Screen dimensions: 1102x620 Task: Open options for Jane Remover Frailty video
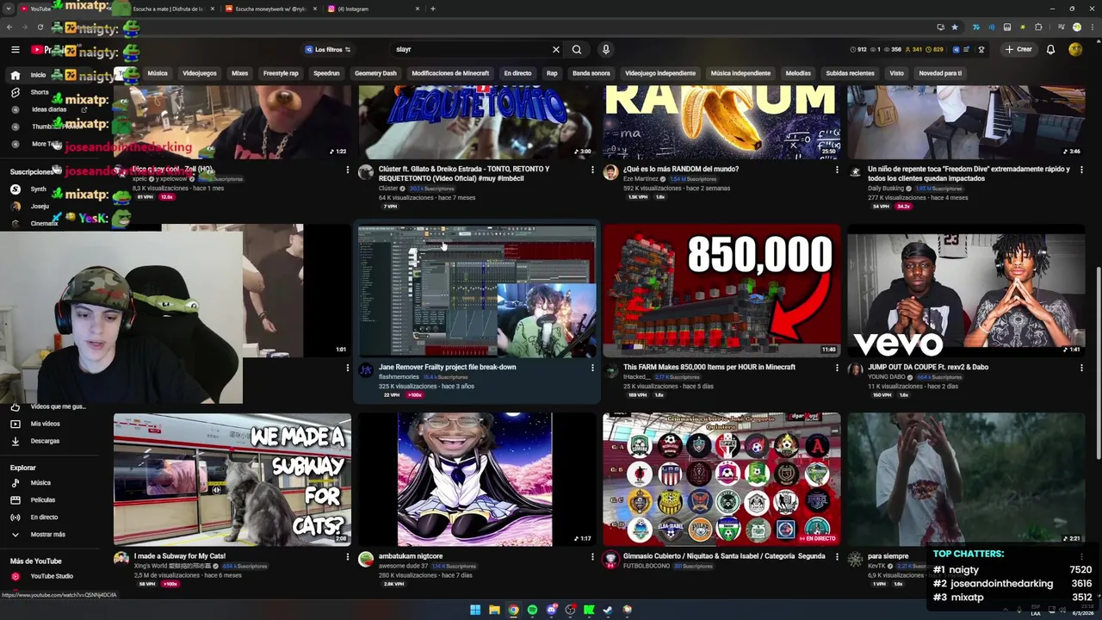tap(592, 368)
